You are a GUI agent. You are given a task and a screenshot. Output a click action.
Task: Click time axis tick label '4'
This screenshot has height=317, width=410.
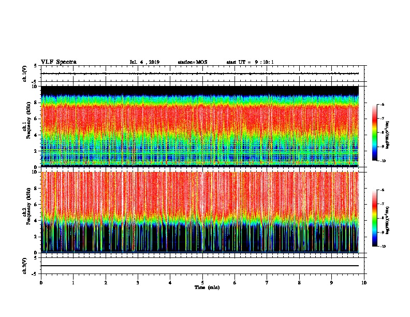tap(170, 283)
